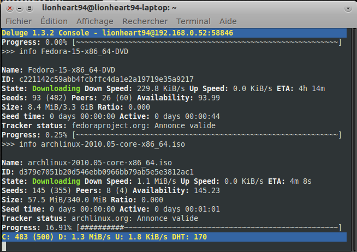This screenshot has width=357, height=252.
Task: Open the Affichage menu
Action: 95,21
